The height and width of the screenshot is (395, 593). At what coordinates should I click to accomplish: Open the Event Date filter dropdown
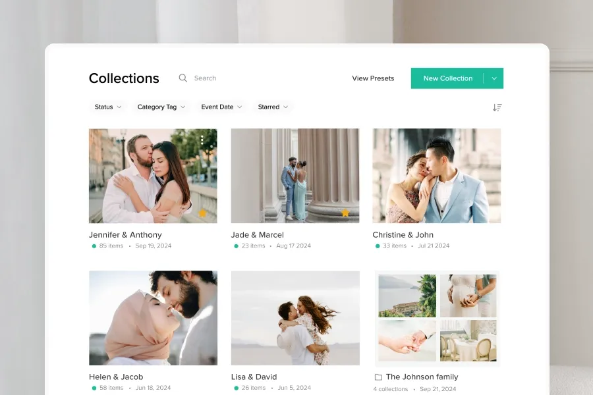click(x=221, y=107)
